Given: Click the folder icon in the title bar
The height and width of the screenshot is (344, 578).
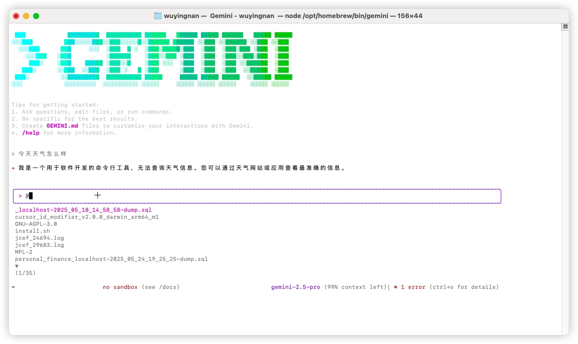Looking at the screenshot, I should (158, 16).
